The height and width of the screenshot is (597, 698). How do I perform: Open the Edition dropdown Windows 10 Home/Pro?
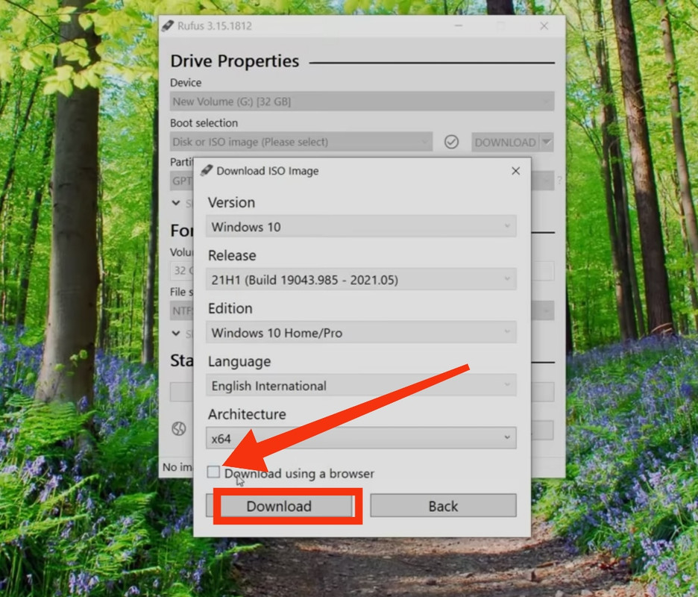pyautogui.click(x=361, y=332)
